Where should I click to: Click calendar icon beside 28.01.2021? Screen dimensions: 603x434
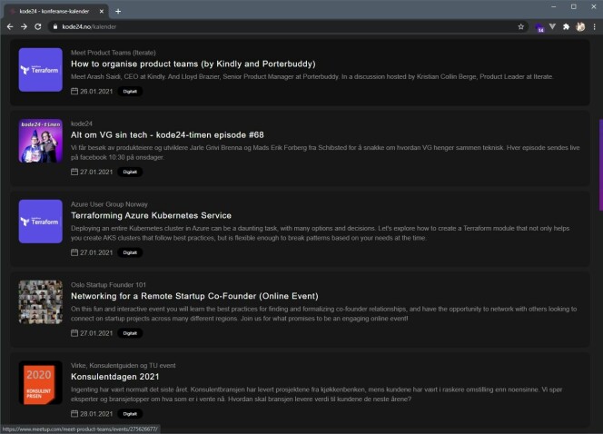click(x=74, y=414)
